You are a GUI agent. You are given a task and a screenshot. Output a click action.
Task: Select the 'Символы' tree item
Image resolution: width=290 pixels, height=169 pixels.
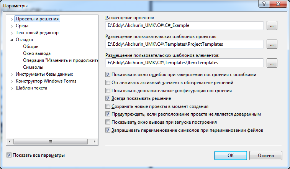(33, 67)
